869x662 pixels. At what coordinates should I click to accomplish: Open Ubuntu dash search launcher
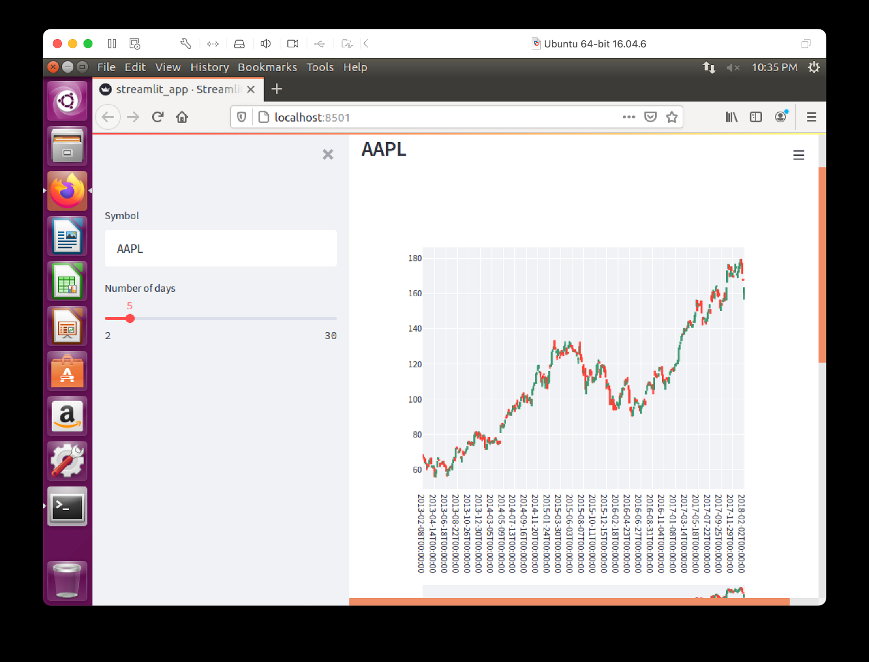[x=67, y=101]
